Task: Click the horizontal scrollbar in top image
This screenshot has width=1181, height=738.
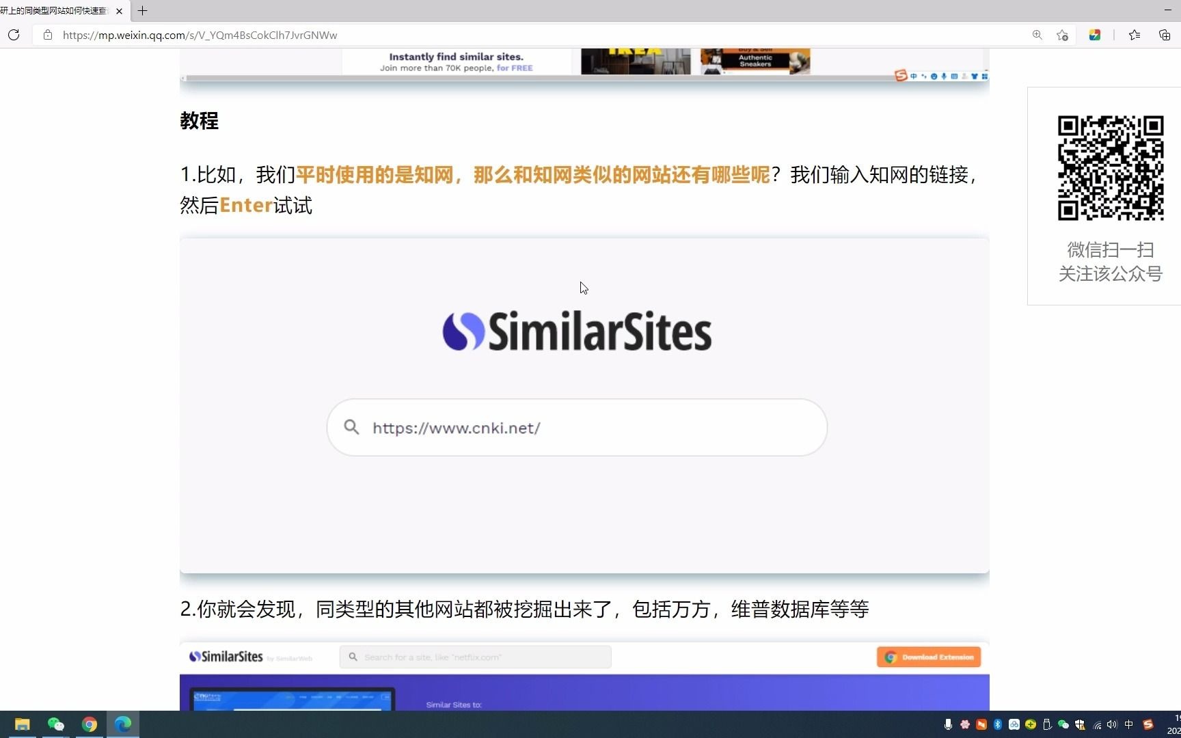Action: tap(540, 78)
